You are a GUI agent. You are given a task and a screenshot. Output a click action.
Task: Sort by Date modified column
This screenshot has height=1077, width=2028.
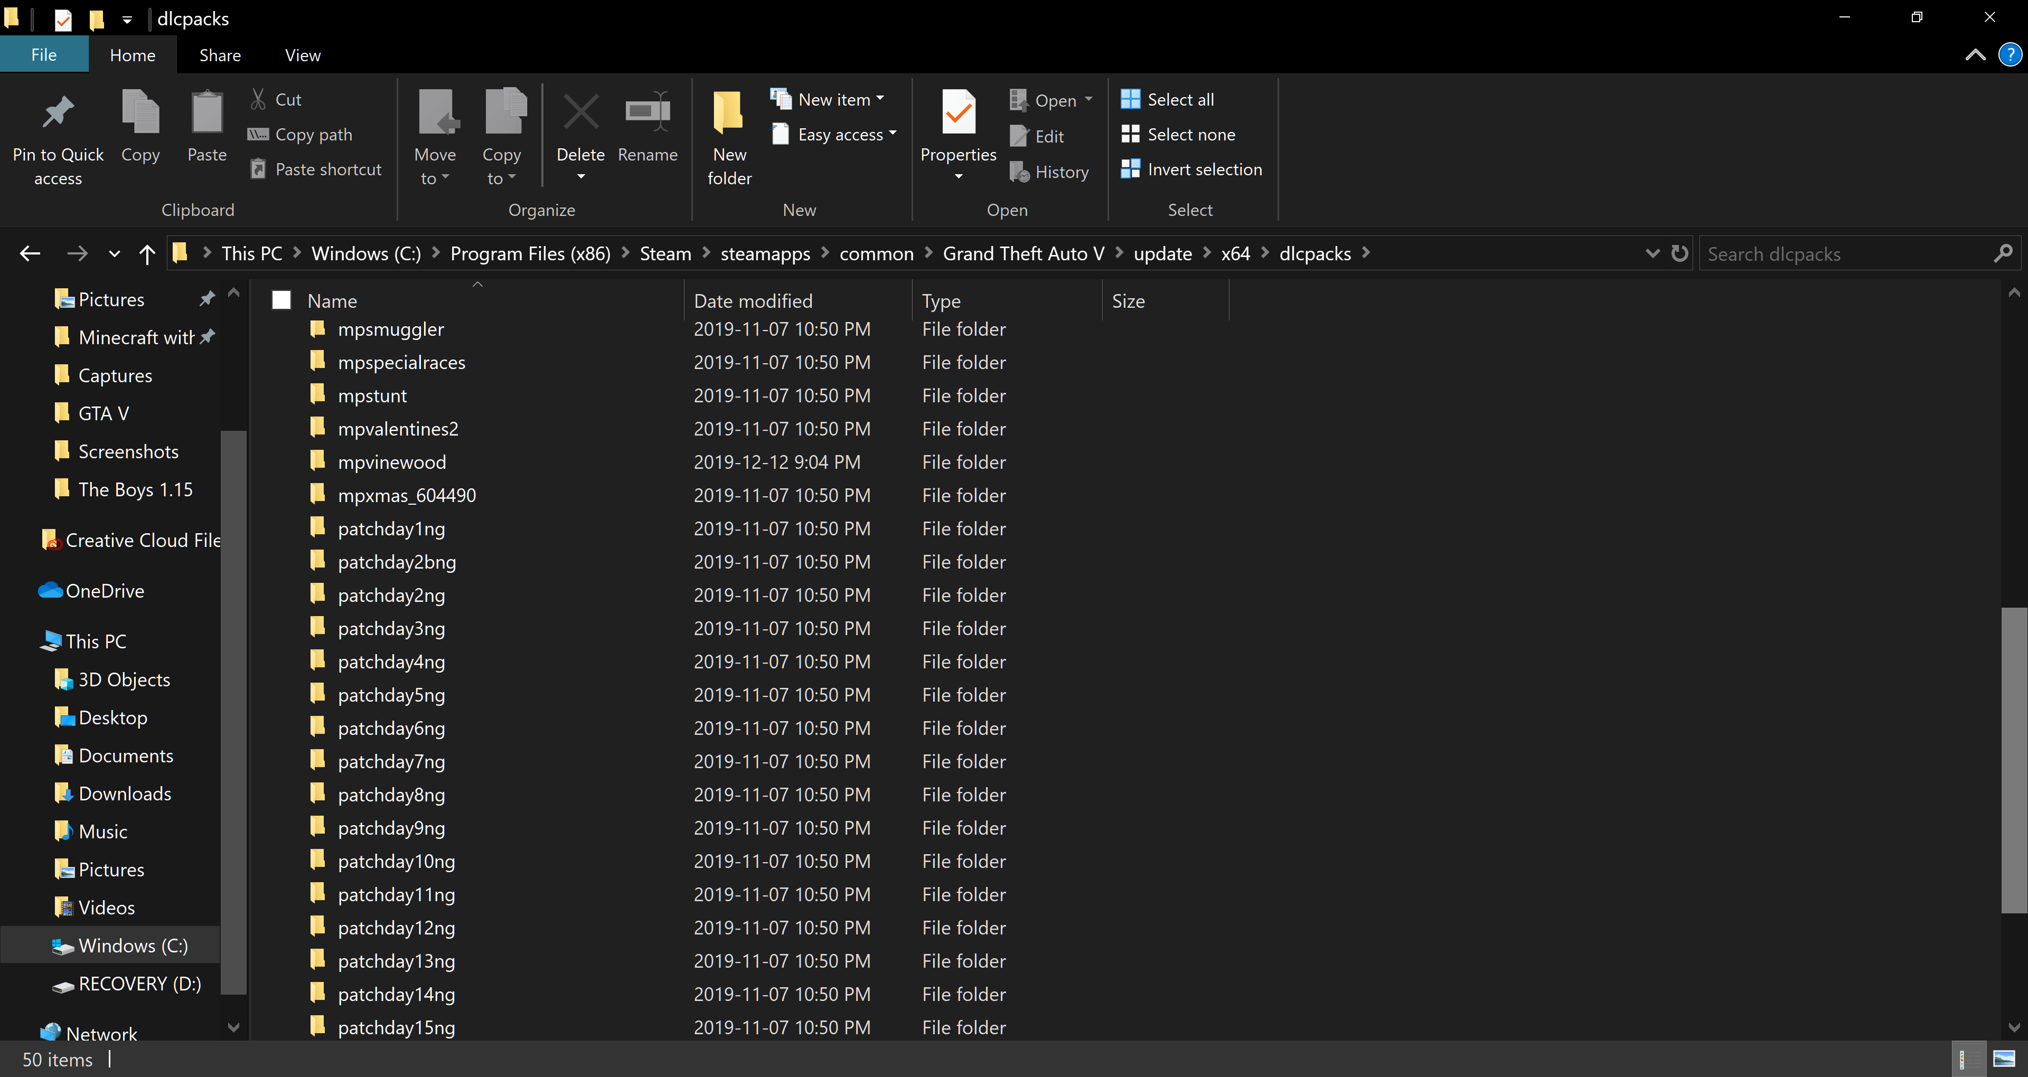click(x=799, y=301)
